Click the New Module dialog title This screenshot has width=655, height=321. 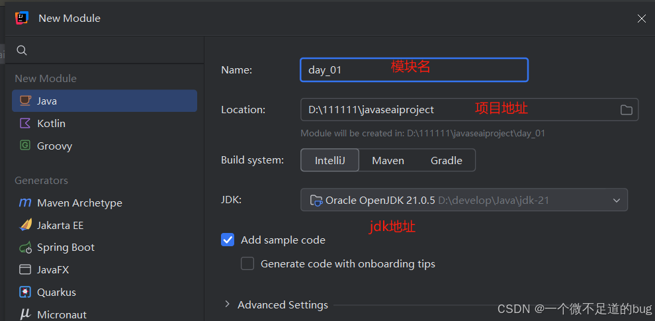click(69, 19)
